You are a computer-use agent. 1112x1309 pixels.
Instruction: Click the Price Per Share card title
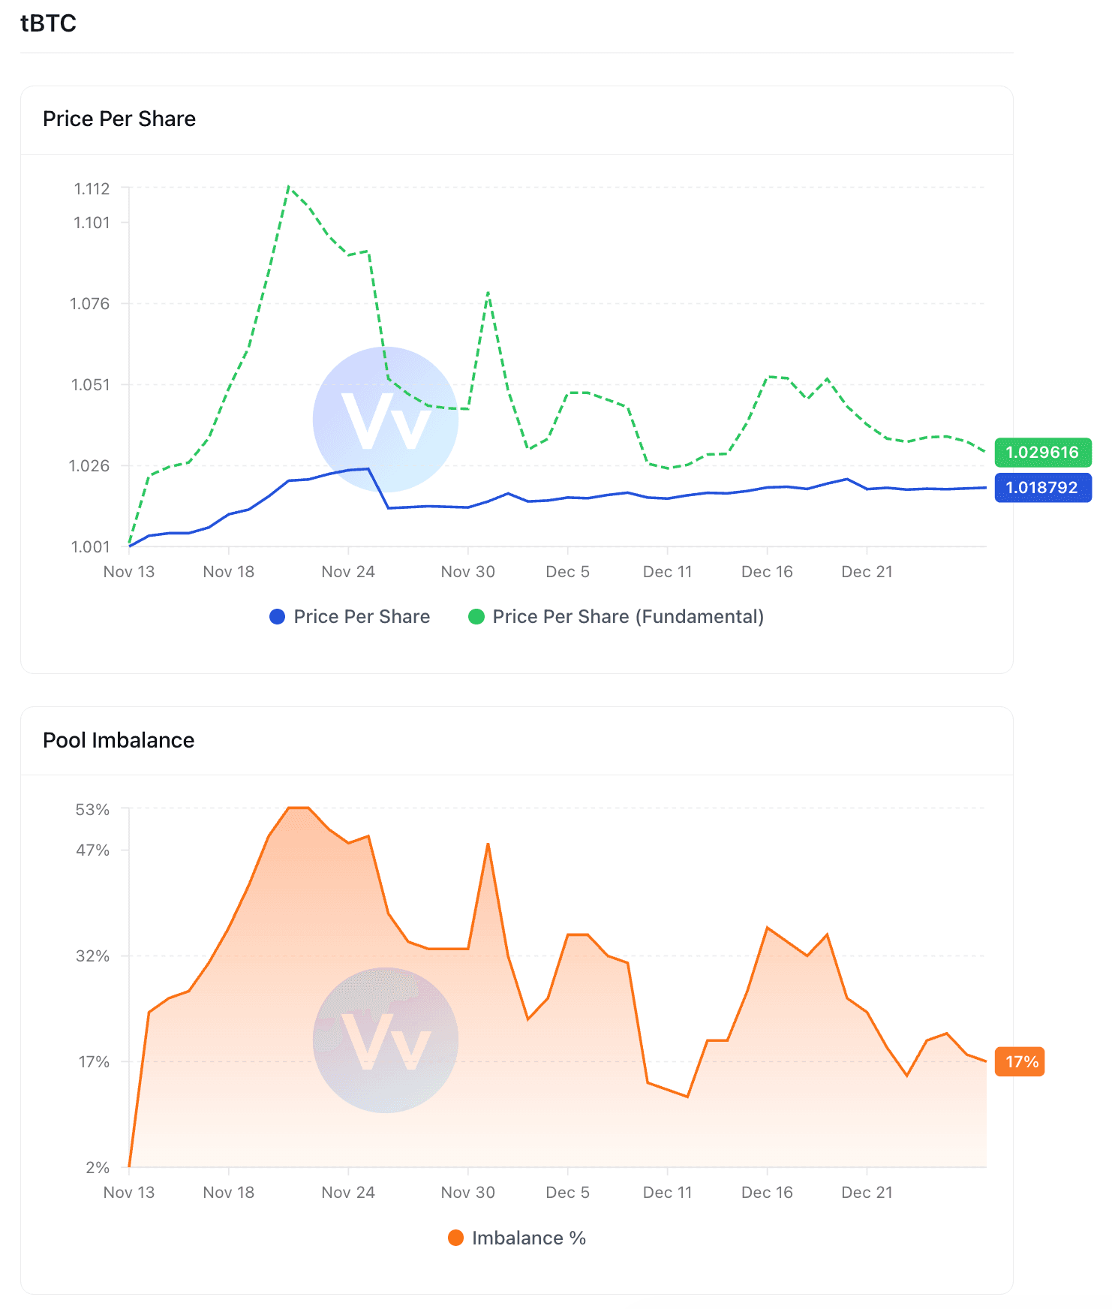point(119,119)
